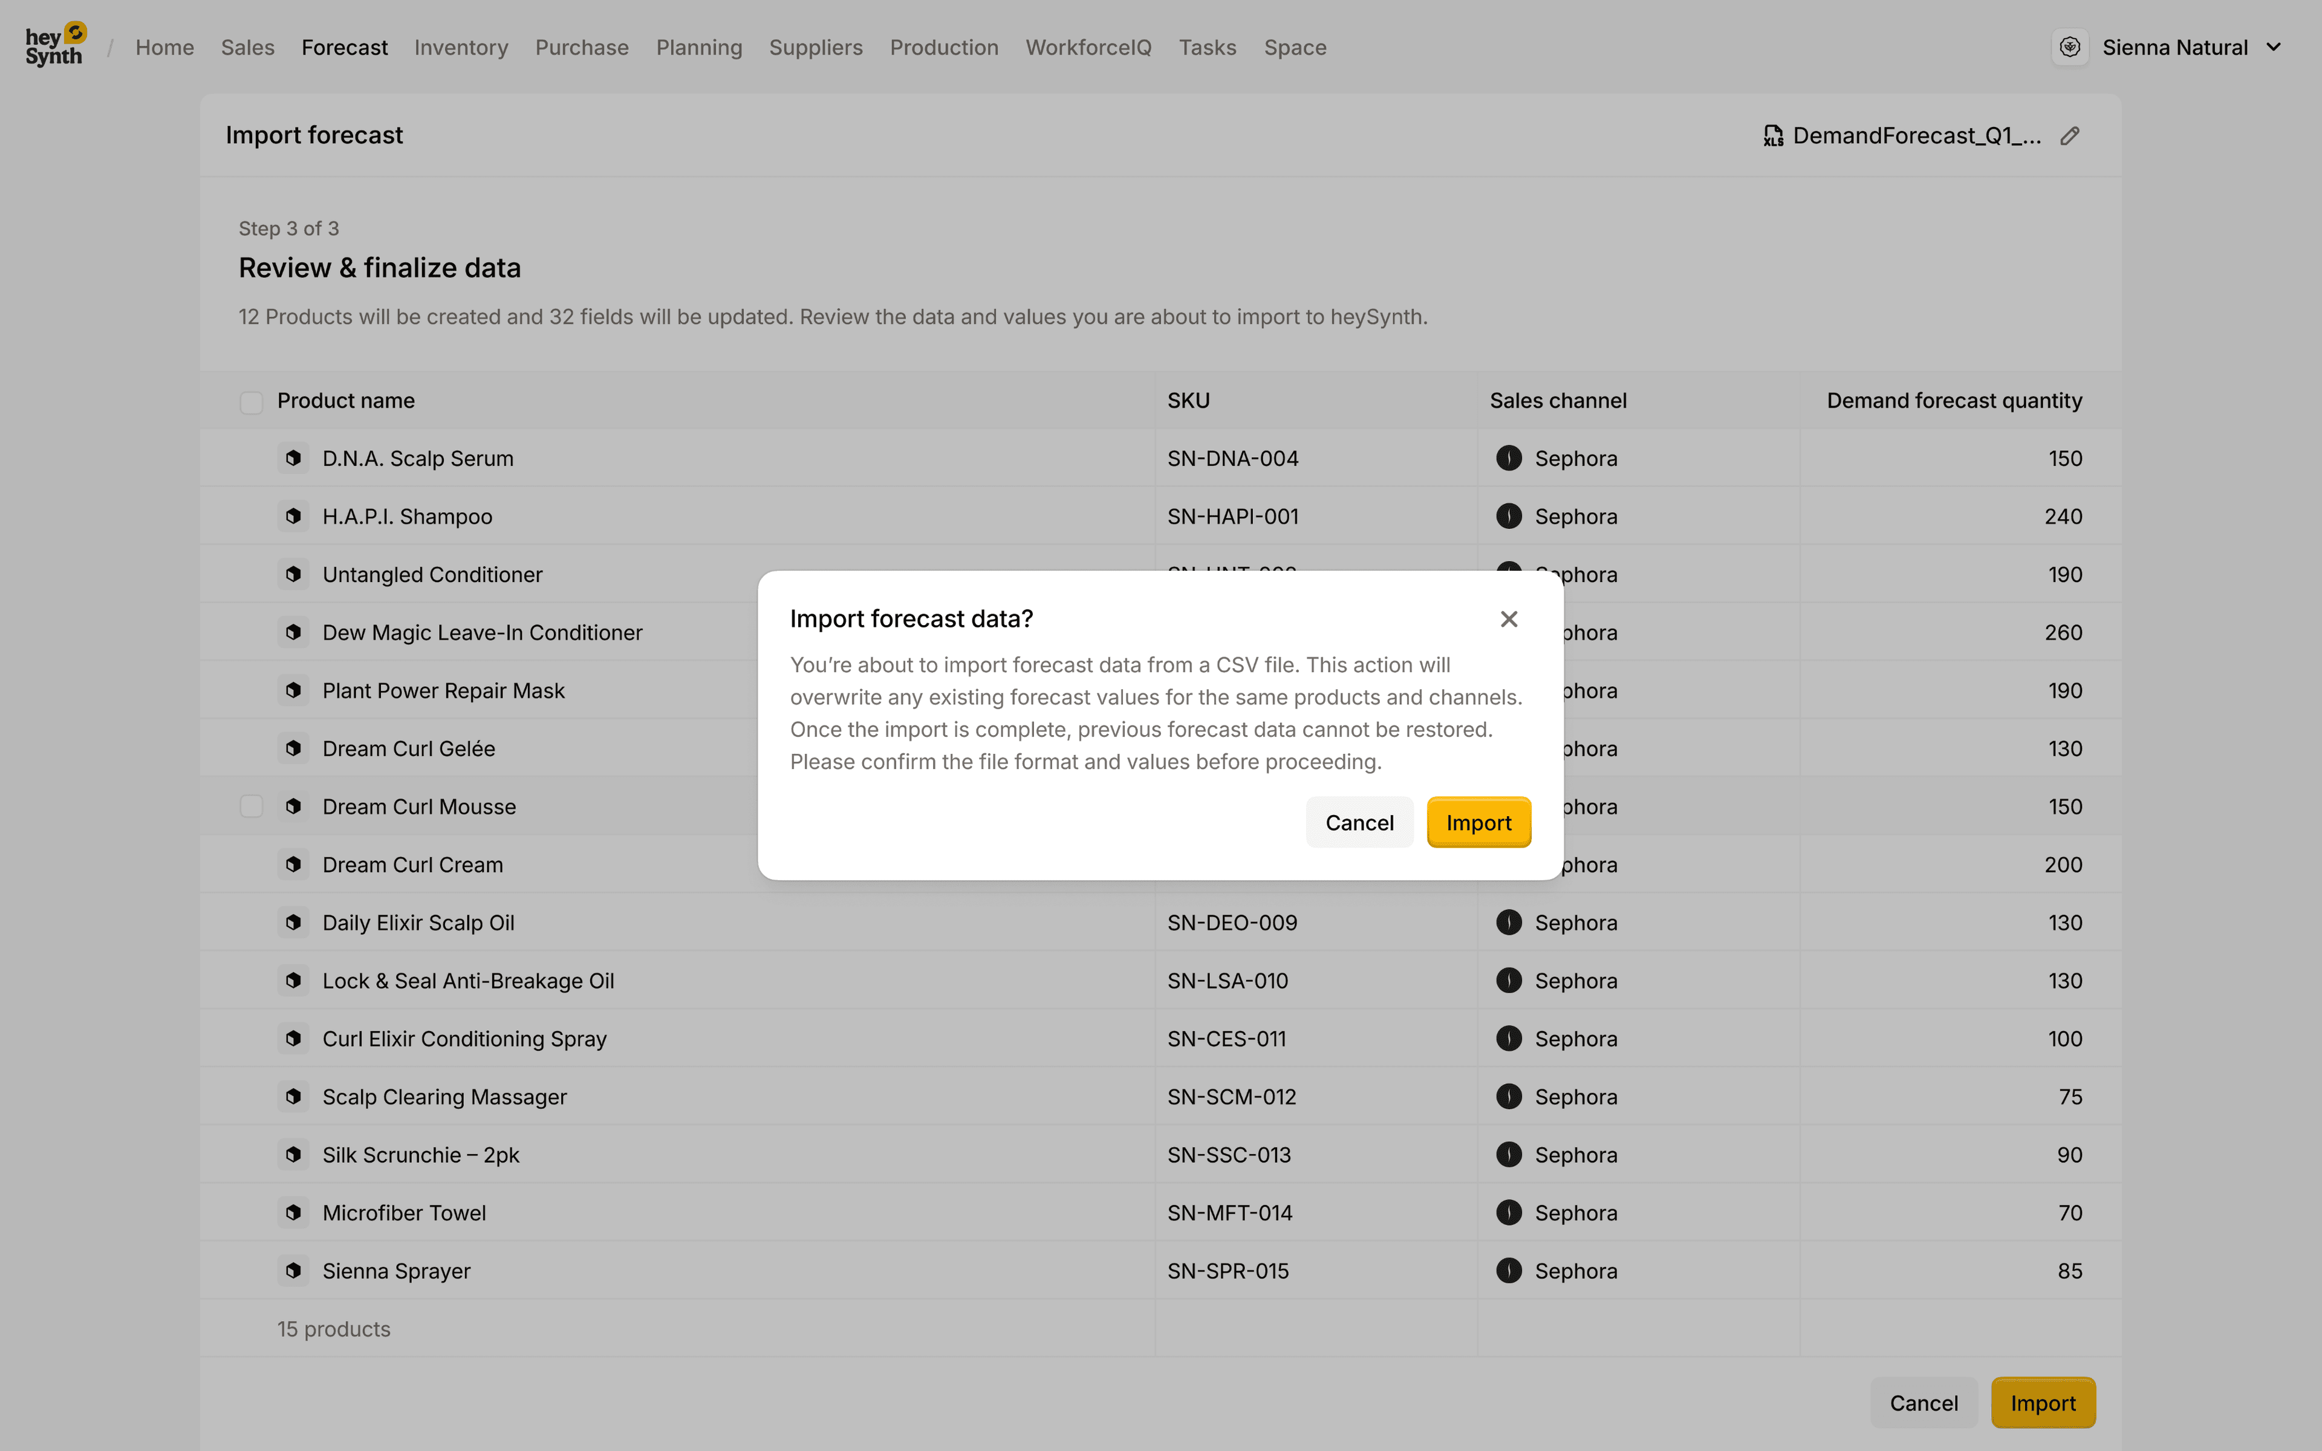
Task: Close the Import forecast data dialog
Action: (1508, 619)
